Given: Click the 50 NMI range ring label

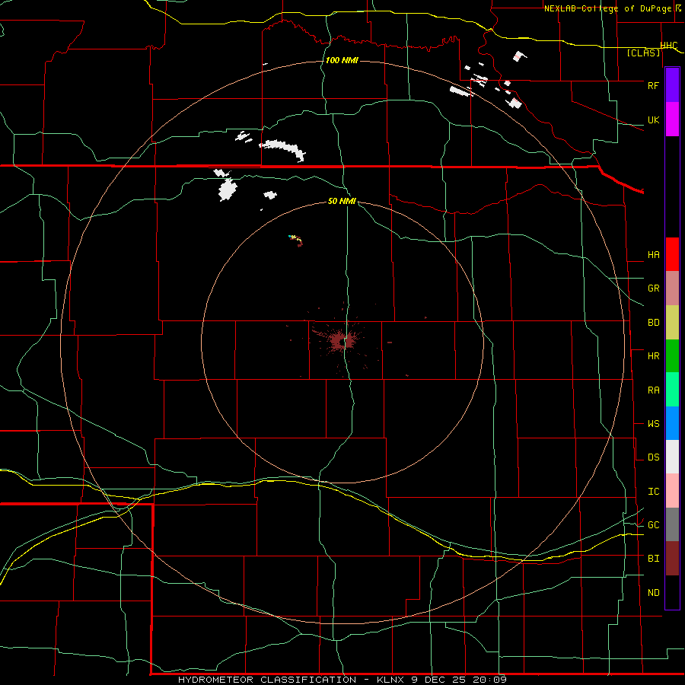Looking at the screenshot, I should coord(342,201).
